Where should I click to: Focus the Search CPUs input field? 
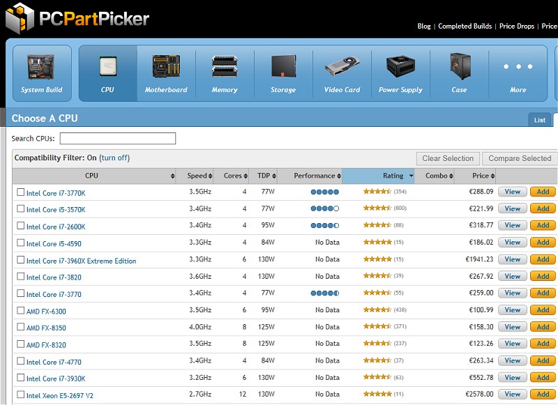pos(118,138)
